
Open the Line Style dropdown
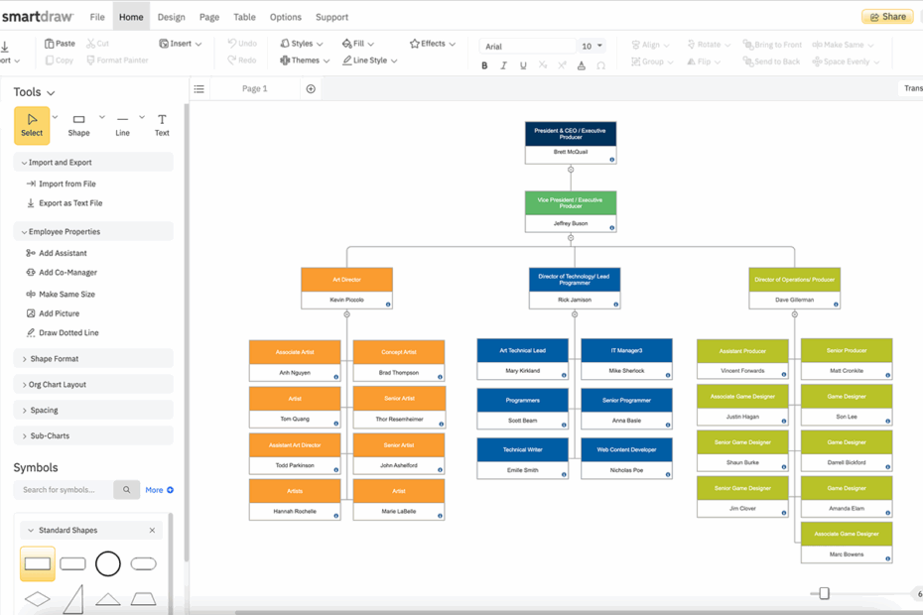click(370, 61)
